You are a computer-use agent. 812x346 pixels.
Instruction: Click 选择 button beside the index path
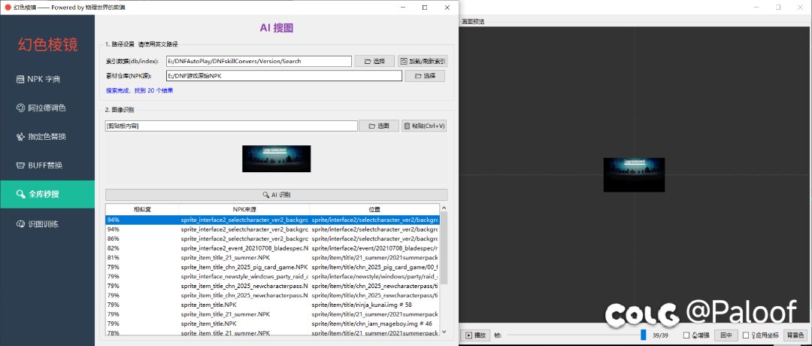point(374,61)
